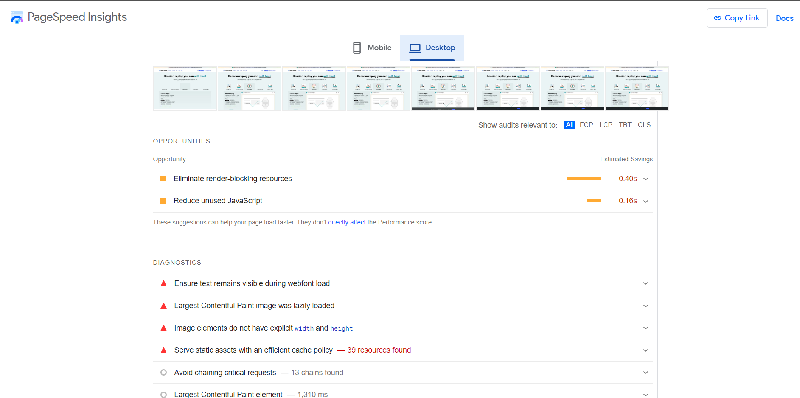Expand Eliminate render-blocking resources chevron
Screen dimensions: 800x398
(646, 179)
